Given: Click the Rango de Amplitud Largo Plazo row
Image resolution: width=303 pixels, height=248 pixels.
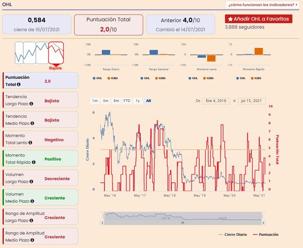Looking at the screenshot, I should (x=40, y=217).
